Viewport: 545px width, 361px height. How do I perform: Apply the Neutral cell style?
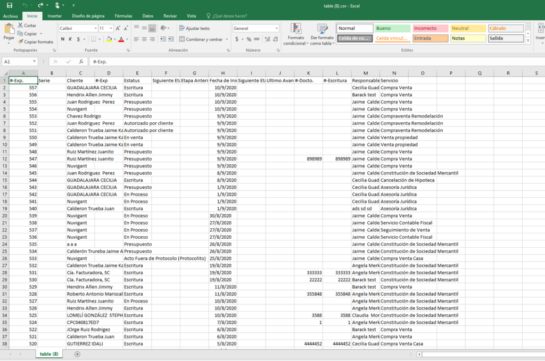click(x=468, y=29)
